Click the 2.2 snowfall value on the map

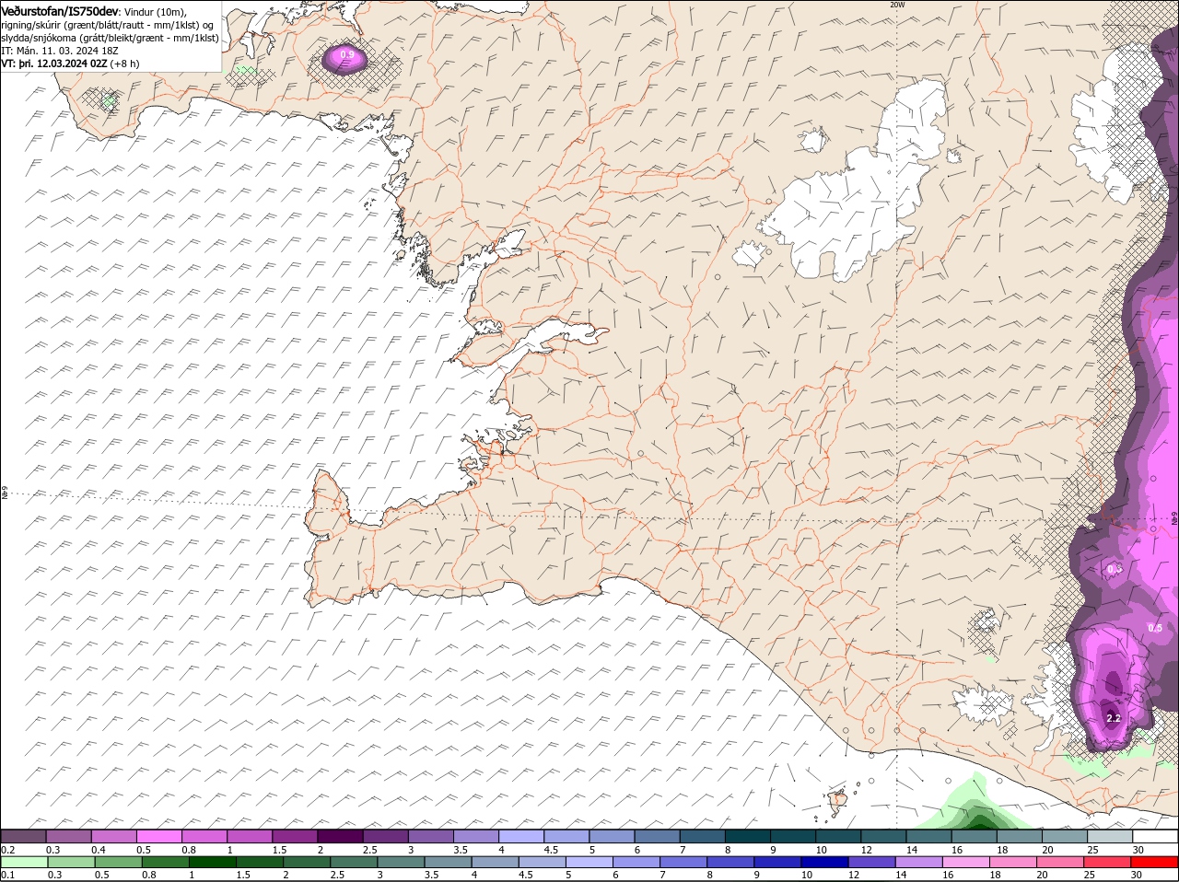coord(1113,718)
